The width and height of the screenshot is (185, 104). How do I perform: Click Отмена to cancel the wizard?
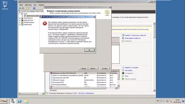click(105, 68)
